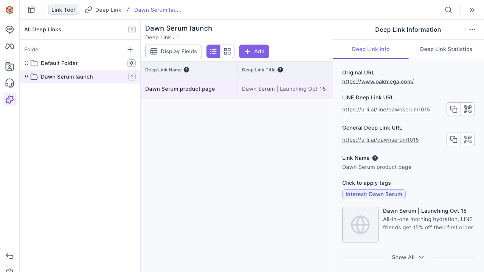Open the urli.ai/dawnserum1015 general link

(380, 140)
